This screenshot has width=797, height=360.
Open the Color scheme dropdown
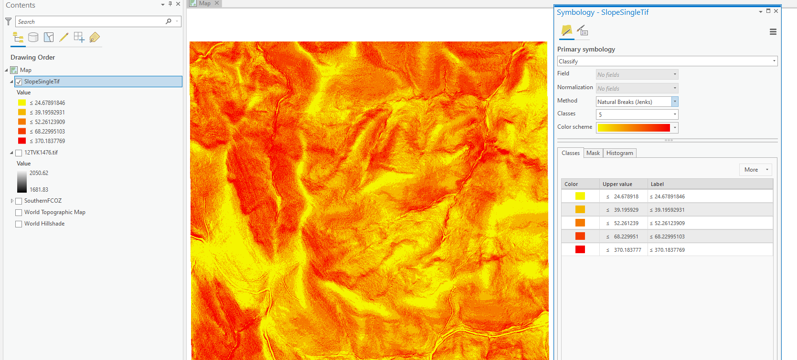click(x=675, y=128)
